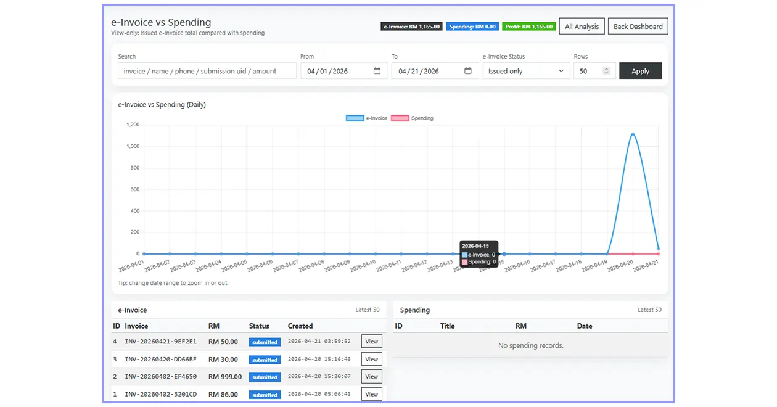Image resolution: width=777 pixels, height=407 pixels.
Task: Switch to the All Analysis view
Action: click(582, 26)
